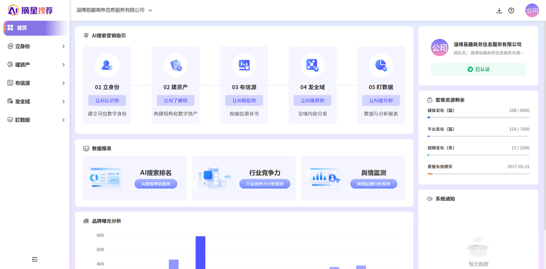546x269 pixels.
Task: Click the 系统通知 speaker icon
Action: tap(430, 199)
